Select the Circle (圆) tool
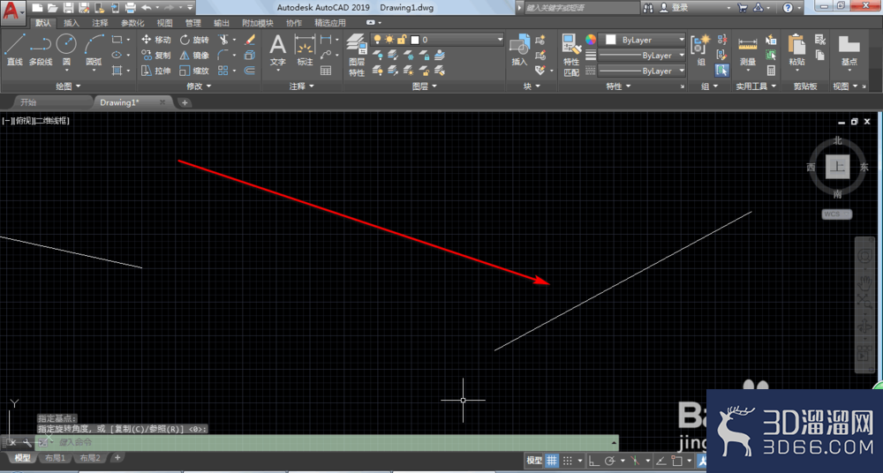The width and height of the screenshot is (883, 473). 66,49
